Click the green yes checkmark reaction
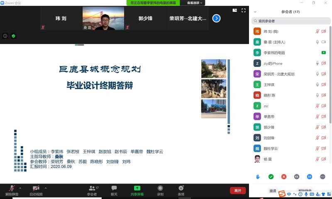 tap(271, 177)
